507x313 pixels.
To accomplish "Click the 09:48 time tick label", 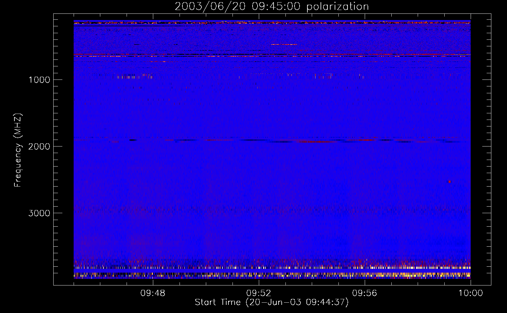I will [x=153, y=293].
